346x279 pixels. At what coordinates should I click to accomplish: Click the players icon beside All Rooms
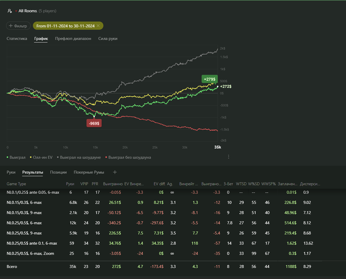pyautogui.click(x=10, y=11)
